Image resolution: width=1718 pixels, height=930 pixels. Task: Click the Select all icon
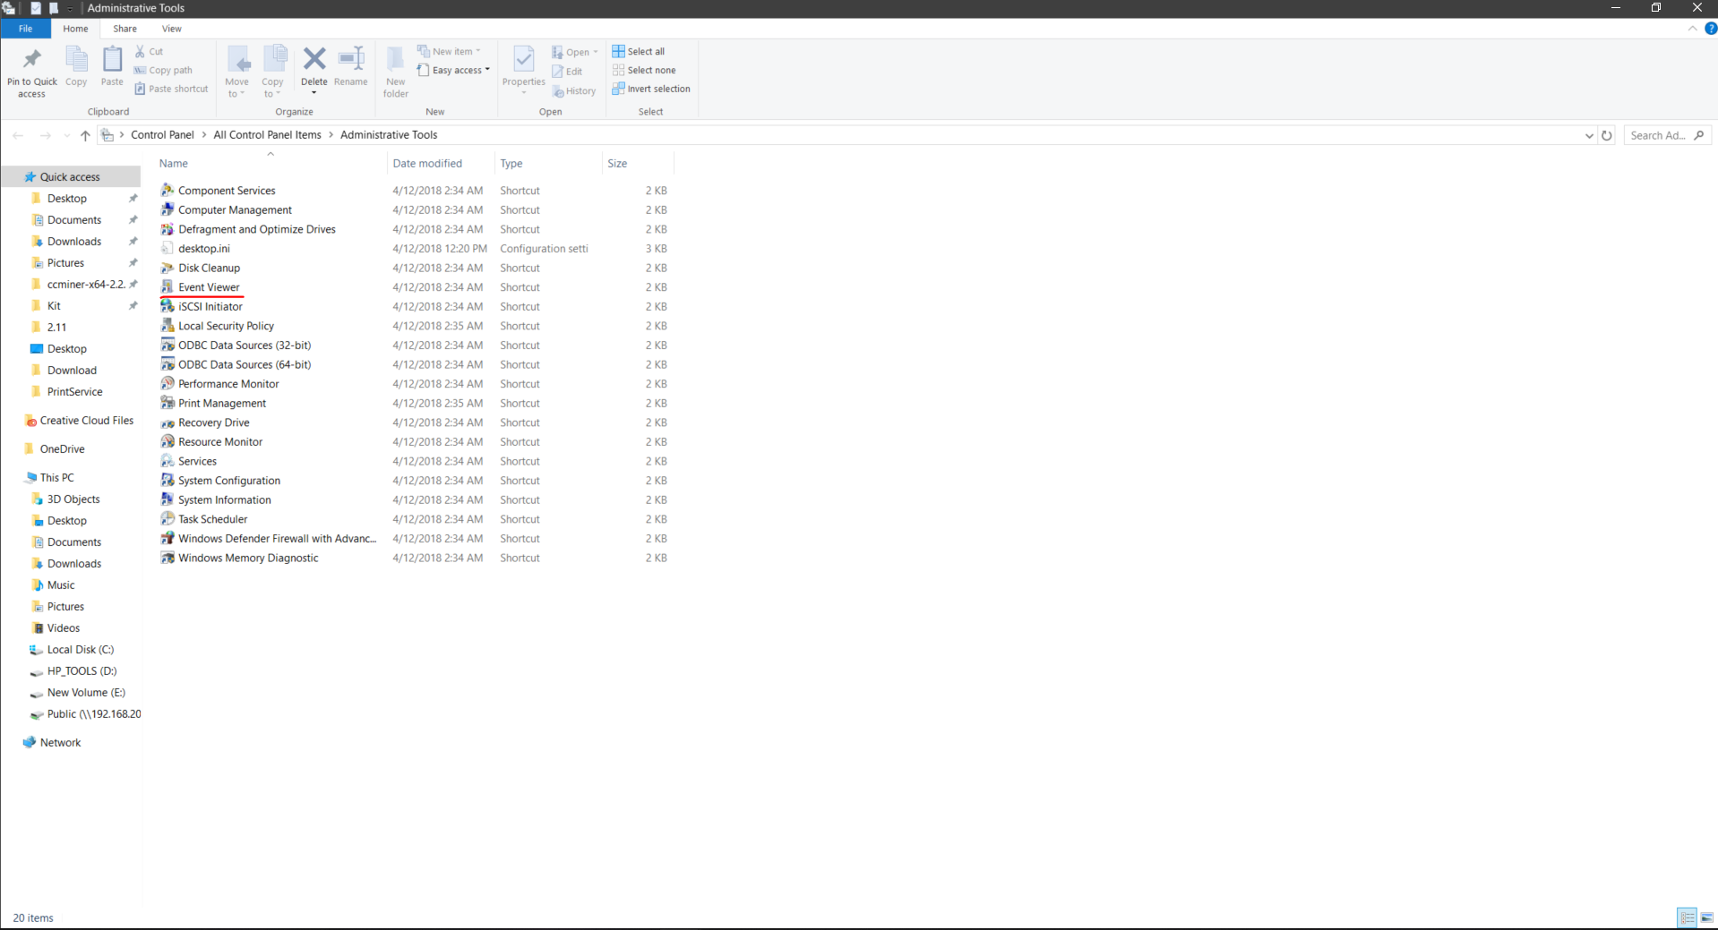point(618,51)
